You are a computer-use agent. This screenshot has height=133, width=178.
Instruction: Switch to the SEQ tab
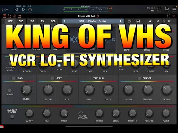click(53, 21)
